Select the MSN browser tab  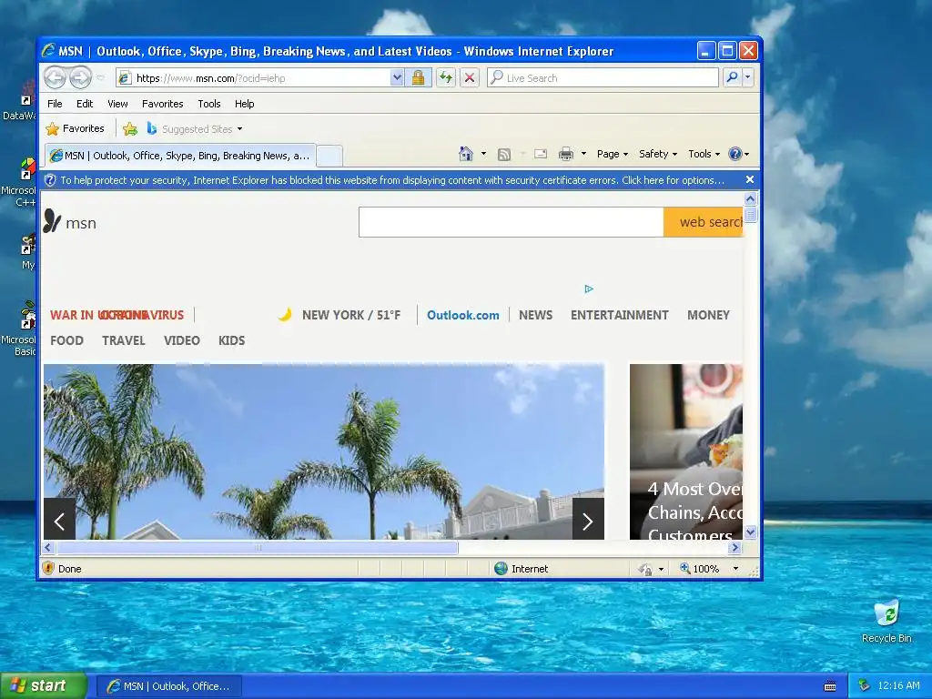pyautogui.click(x=181, y=156)
